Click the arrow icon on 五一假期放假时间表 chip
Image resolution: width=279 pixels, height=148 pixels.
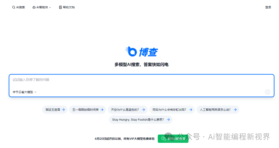pos(102,110)
